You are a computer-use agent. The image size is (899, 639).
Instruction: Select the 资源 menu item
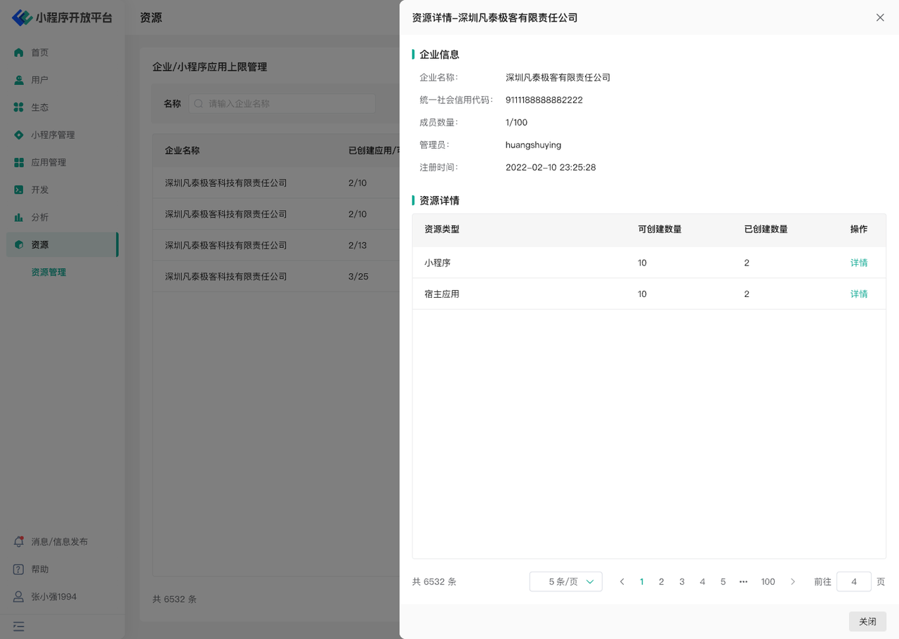40,245
